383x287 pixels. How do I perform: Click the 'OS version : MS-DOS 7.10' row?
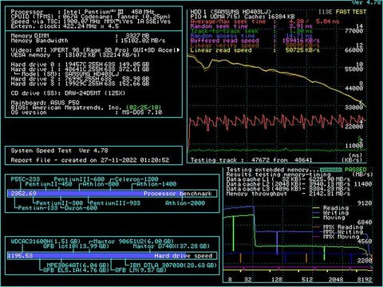point(86,112)
